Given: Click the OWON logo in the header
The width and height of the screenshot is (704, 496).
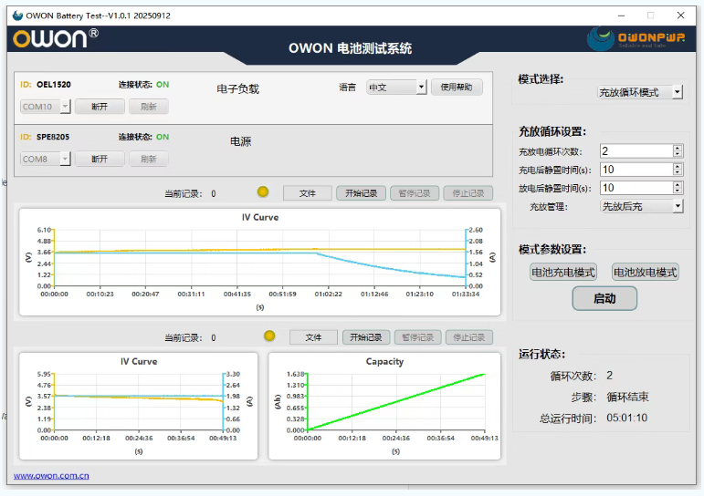Looking at the screenshot, I should pyautogui.click(x=55, y=38).
